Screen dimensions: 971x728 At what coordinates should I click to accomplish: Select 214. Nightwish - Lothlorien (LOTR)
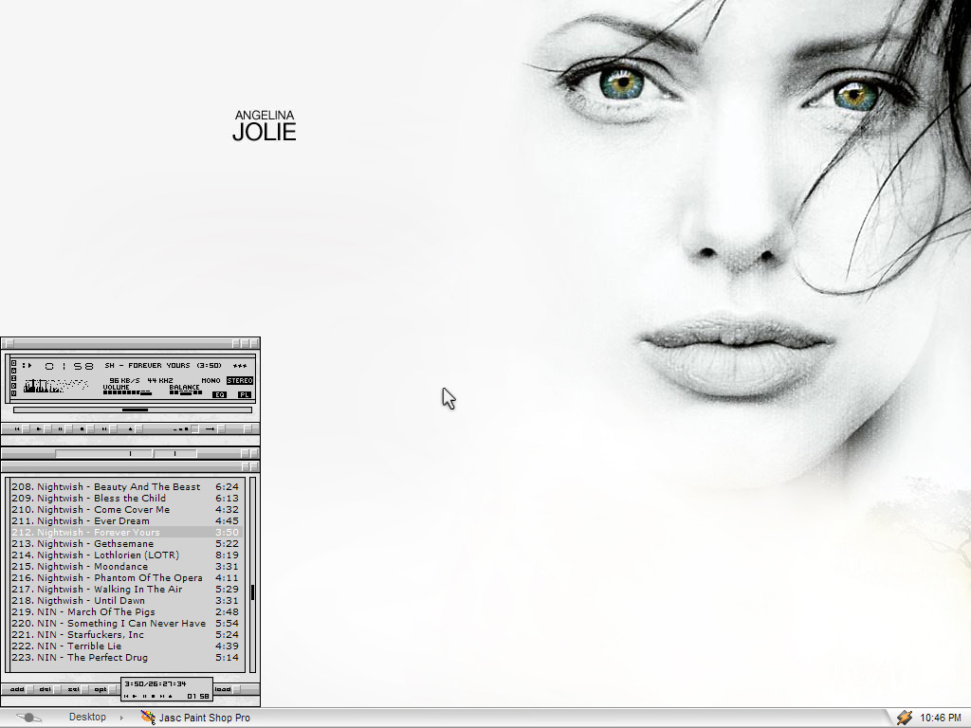click(125, 555)
